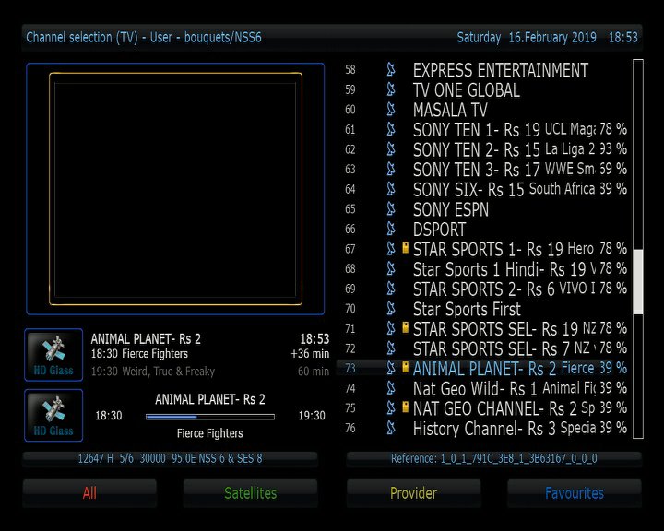
Task: Click the yellow encryption icon beside STAR SPORTS 1
Action: (x=405, y=249)
